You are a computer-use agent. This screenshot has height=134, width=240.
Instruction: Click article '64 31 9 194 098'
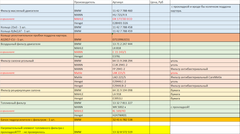click(131, 90)
